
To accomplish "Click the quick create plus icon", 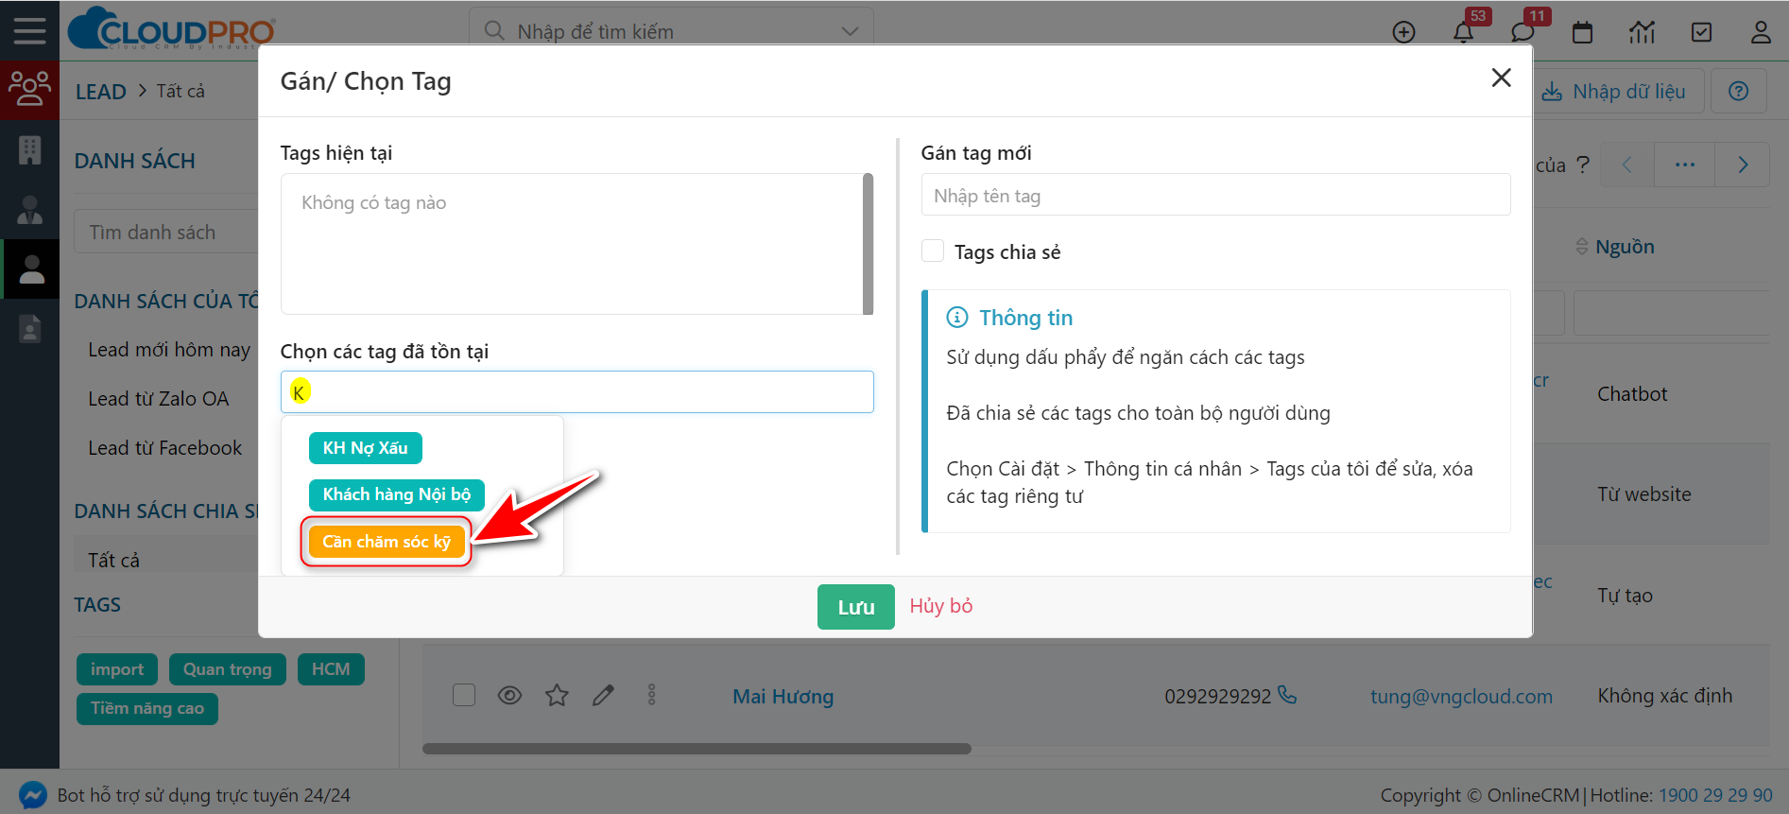I will (1403, 32).
